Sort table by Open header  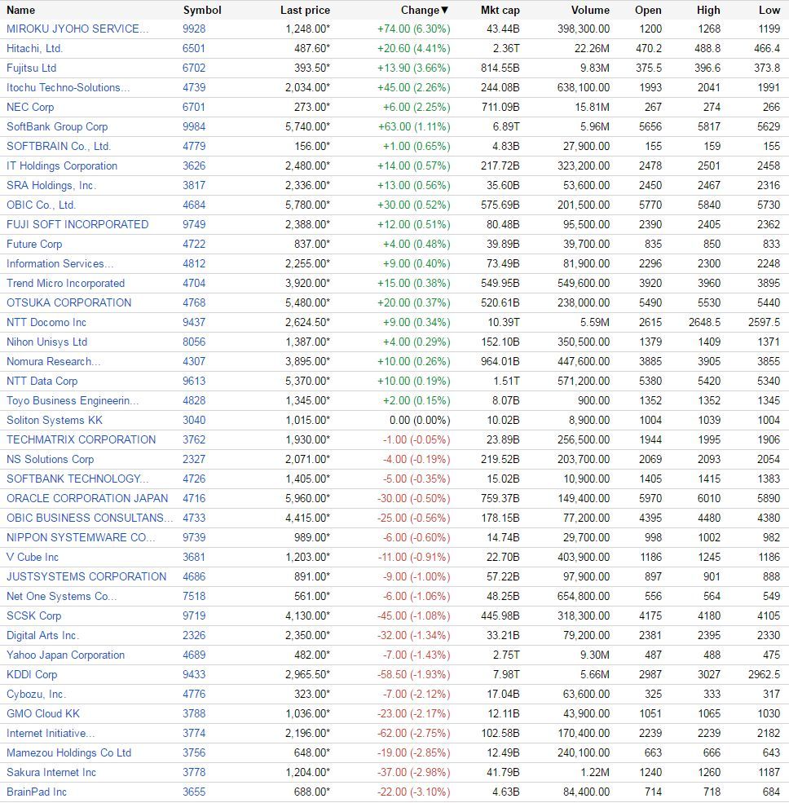[x=648, y=11]
